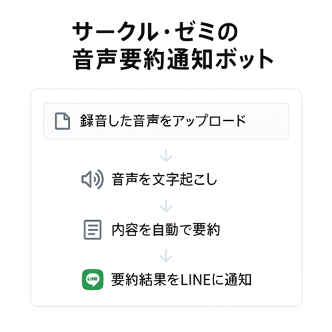Click the file icon in the upload box
Viewport: 332px width, 332px height.
click(x=63, y=121)
